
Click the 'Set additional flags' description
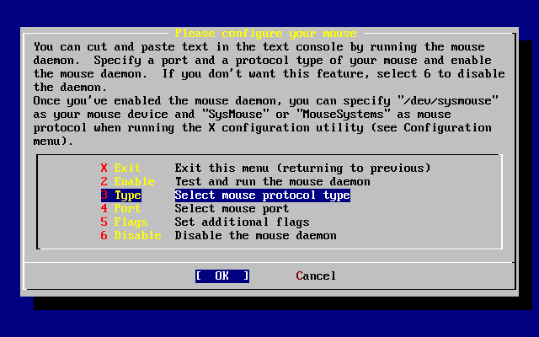point(242,222)
